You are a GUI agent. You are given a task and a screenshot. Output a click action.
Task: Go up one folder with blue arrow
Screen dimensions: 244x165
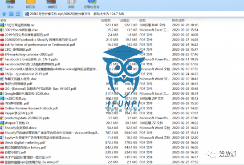coord(4,14)
